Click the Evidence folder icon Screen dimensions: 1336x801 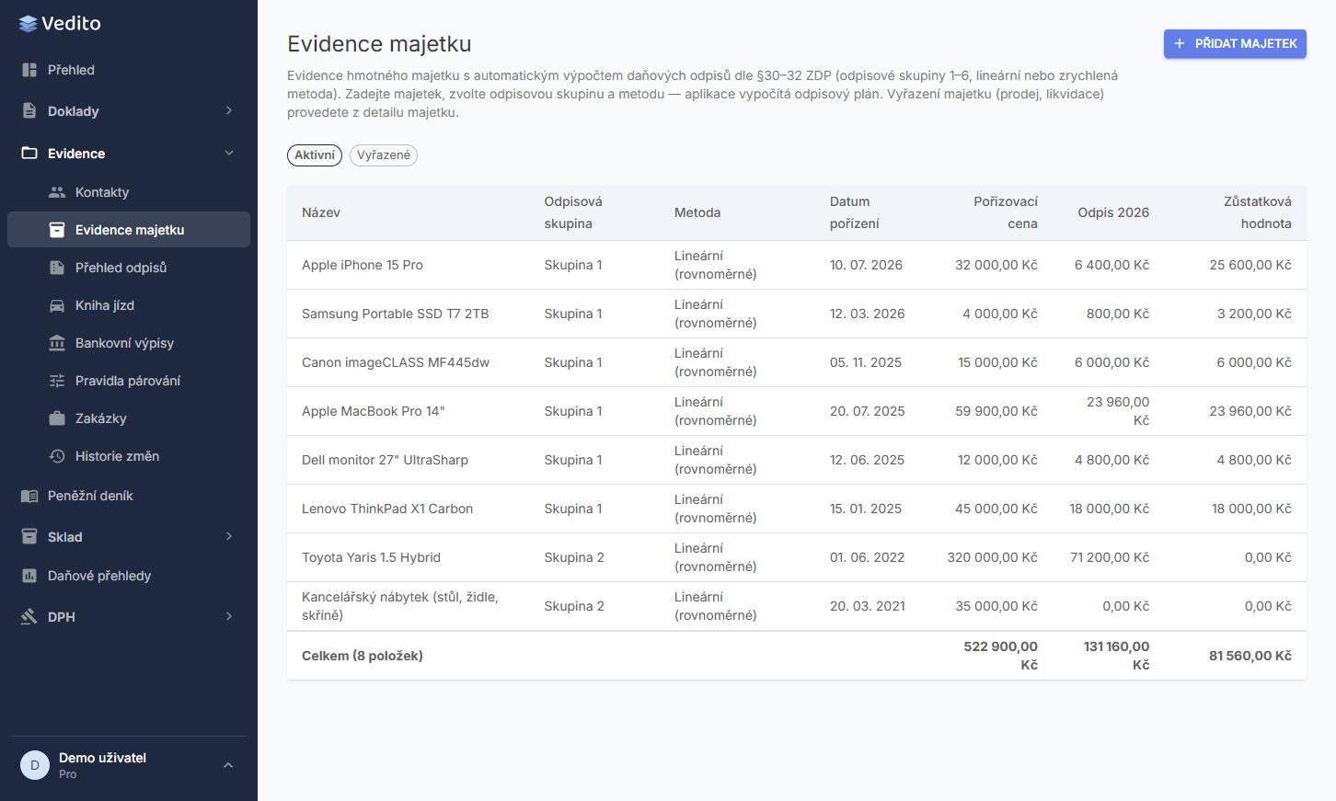(x=29, y=154)
